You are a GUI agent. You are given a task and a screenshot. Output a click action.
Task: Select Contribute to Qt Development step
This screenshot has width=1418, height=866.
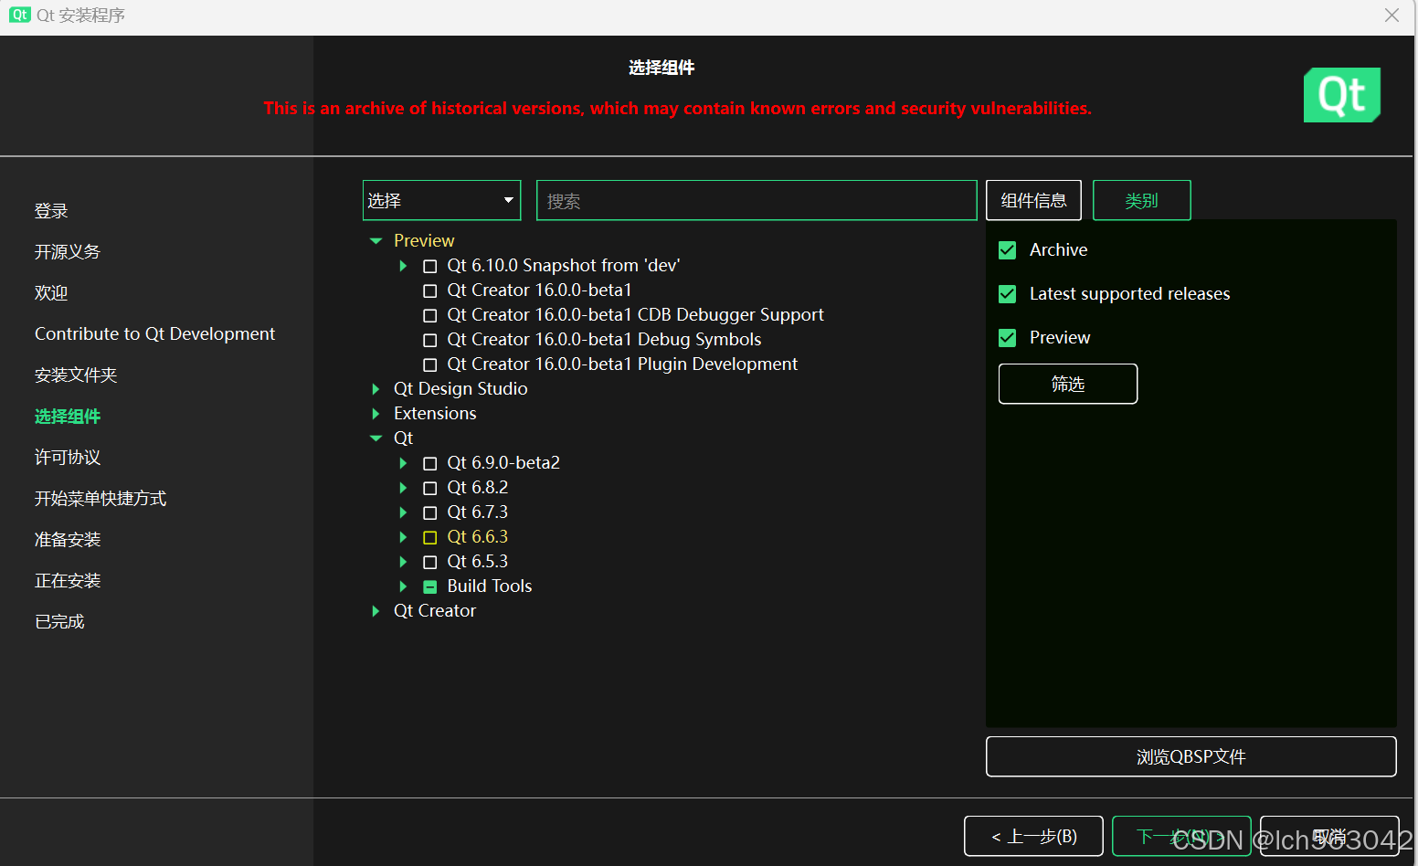click(x=154, y=334)
